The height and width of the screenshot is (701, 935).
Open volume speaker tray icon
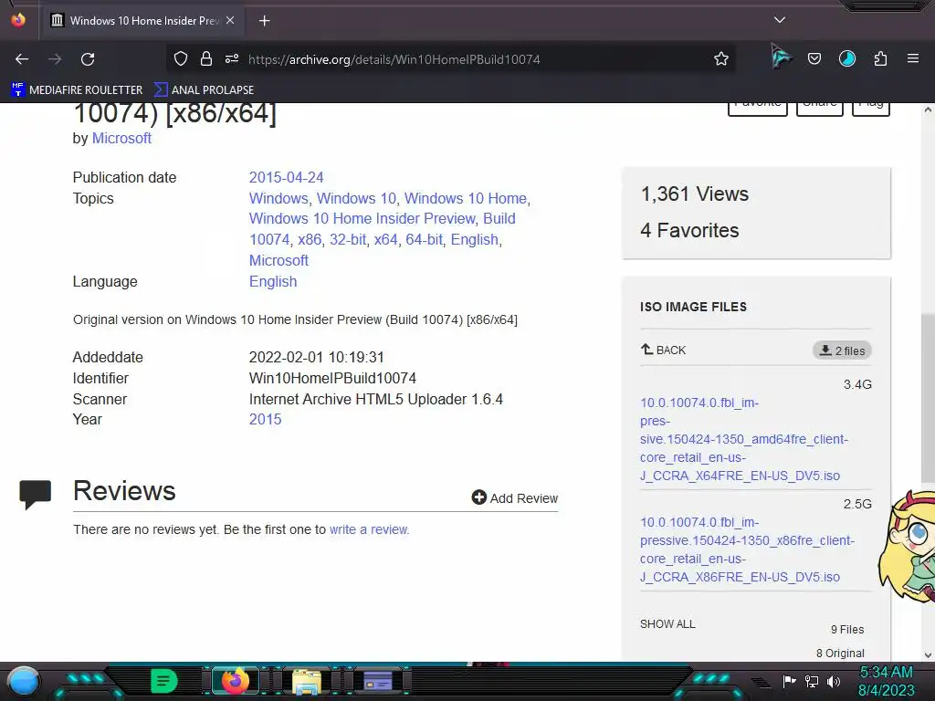click(x=834, y=681)
